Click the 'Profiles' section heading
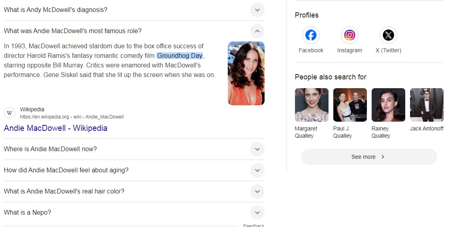The height and width of the screenshot is (227, 456). coord(307,15)
